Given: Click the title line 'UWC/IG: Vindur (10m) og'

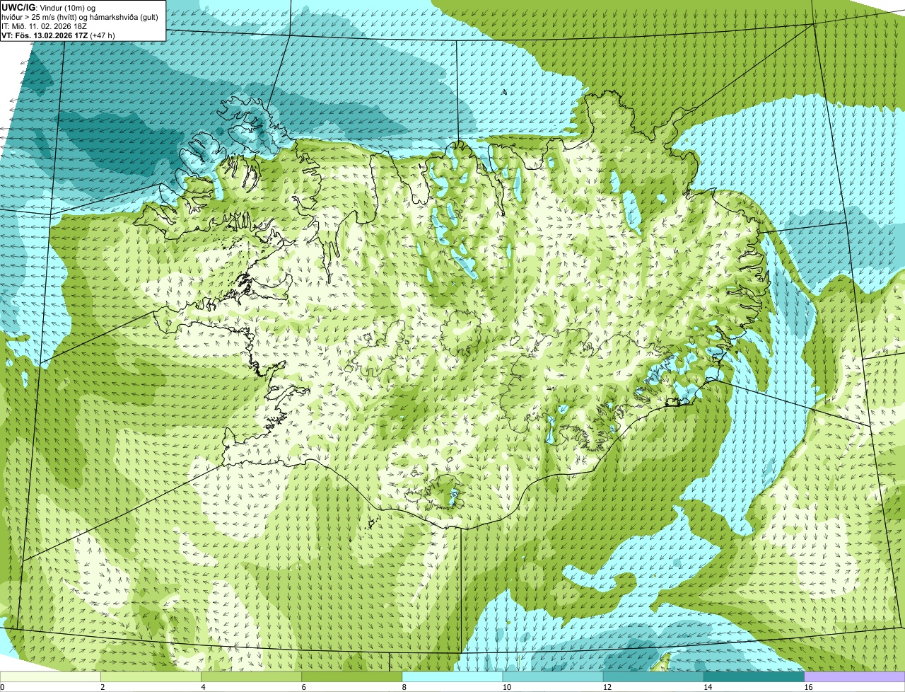Looking at the screenshot, I should (49, 7).
